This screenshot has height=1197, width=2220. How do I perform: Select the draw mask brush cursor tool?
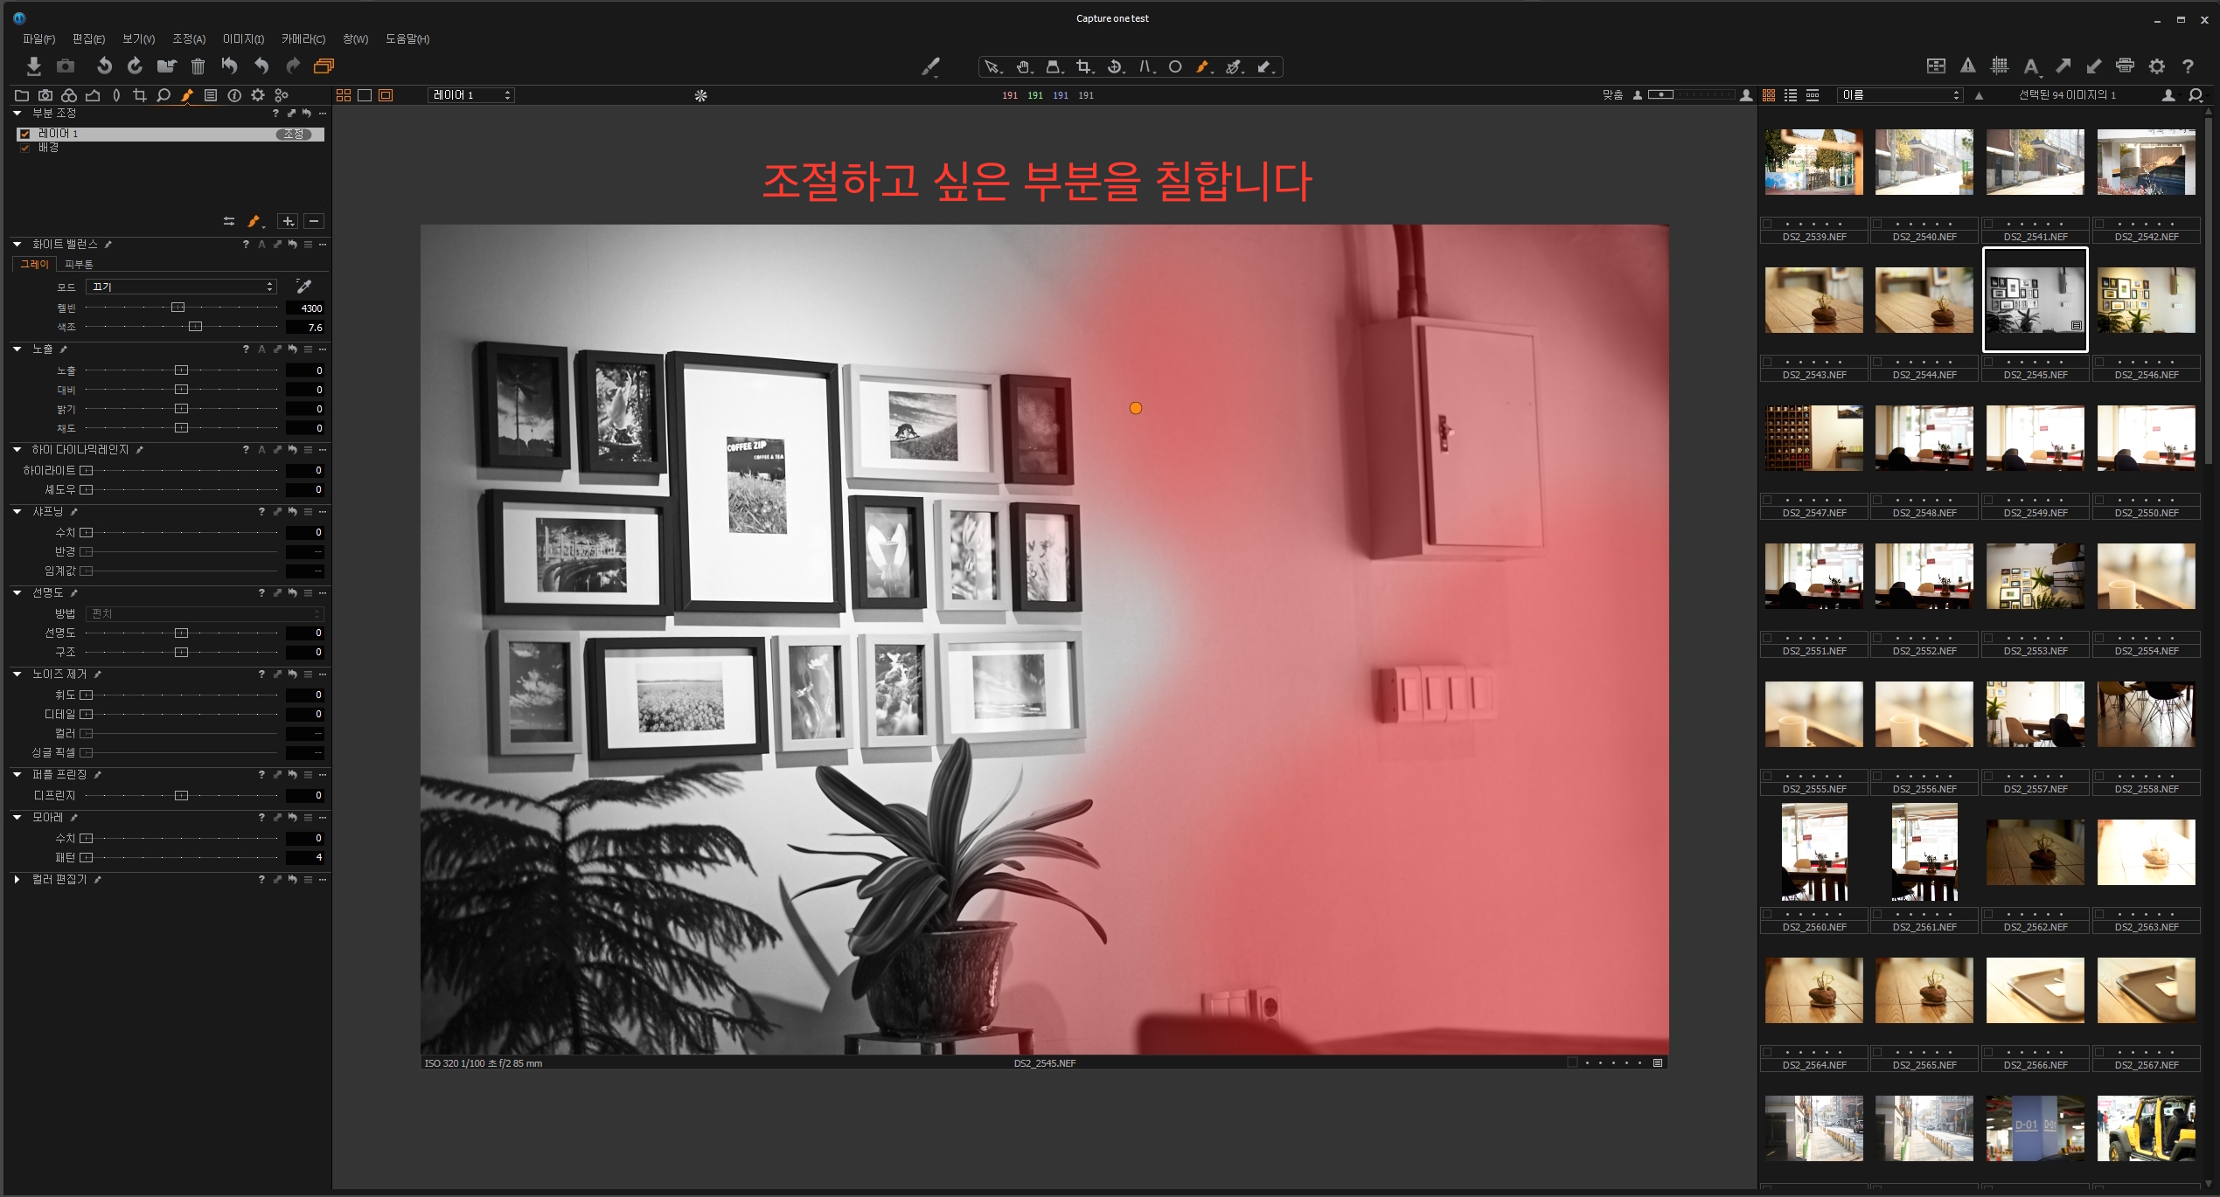coord(1202,66)
